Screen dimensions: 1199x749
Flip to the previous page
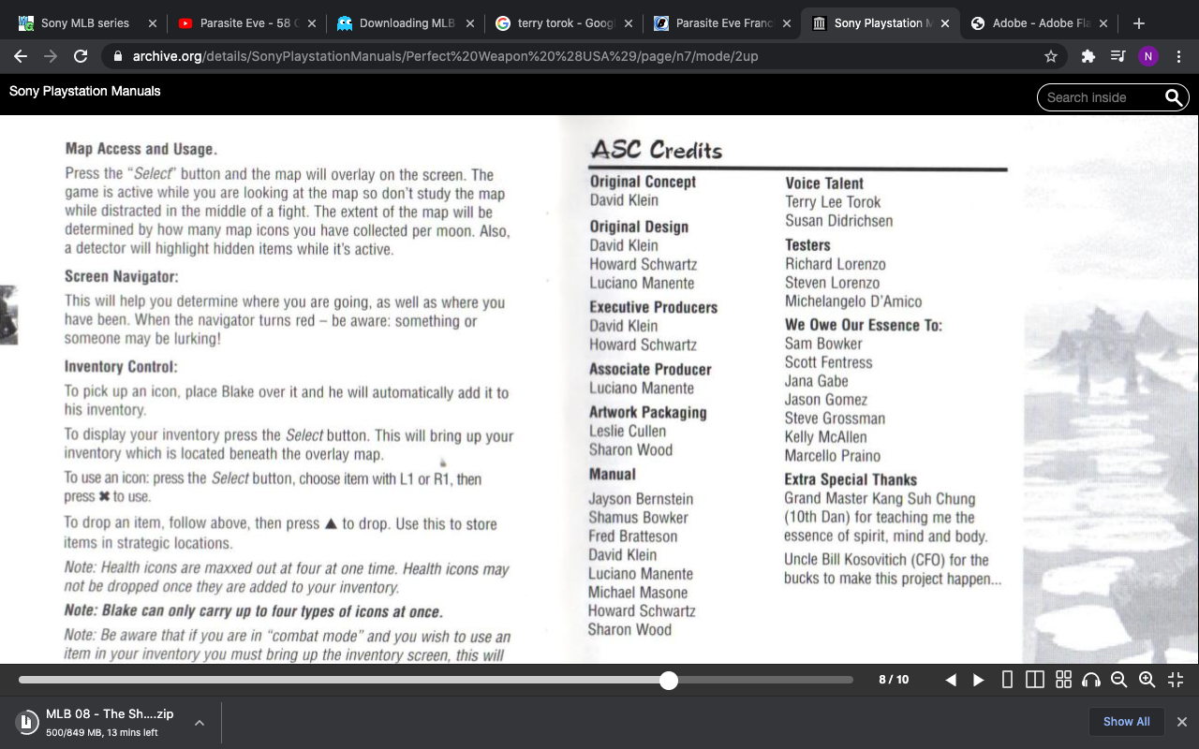pyautogui.click(x=951, y=680)
